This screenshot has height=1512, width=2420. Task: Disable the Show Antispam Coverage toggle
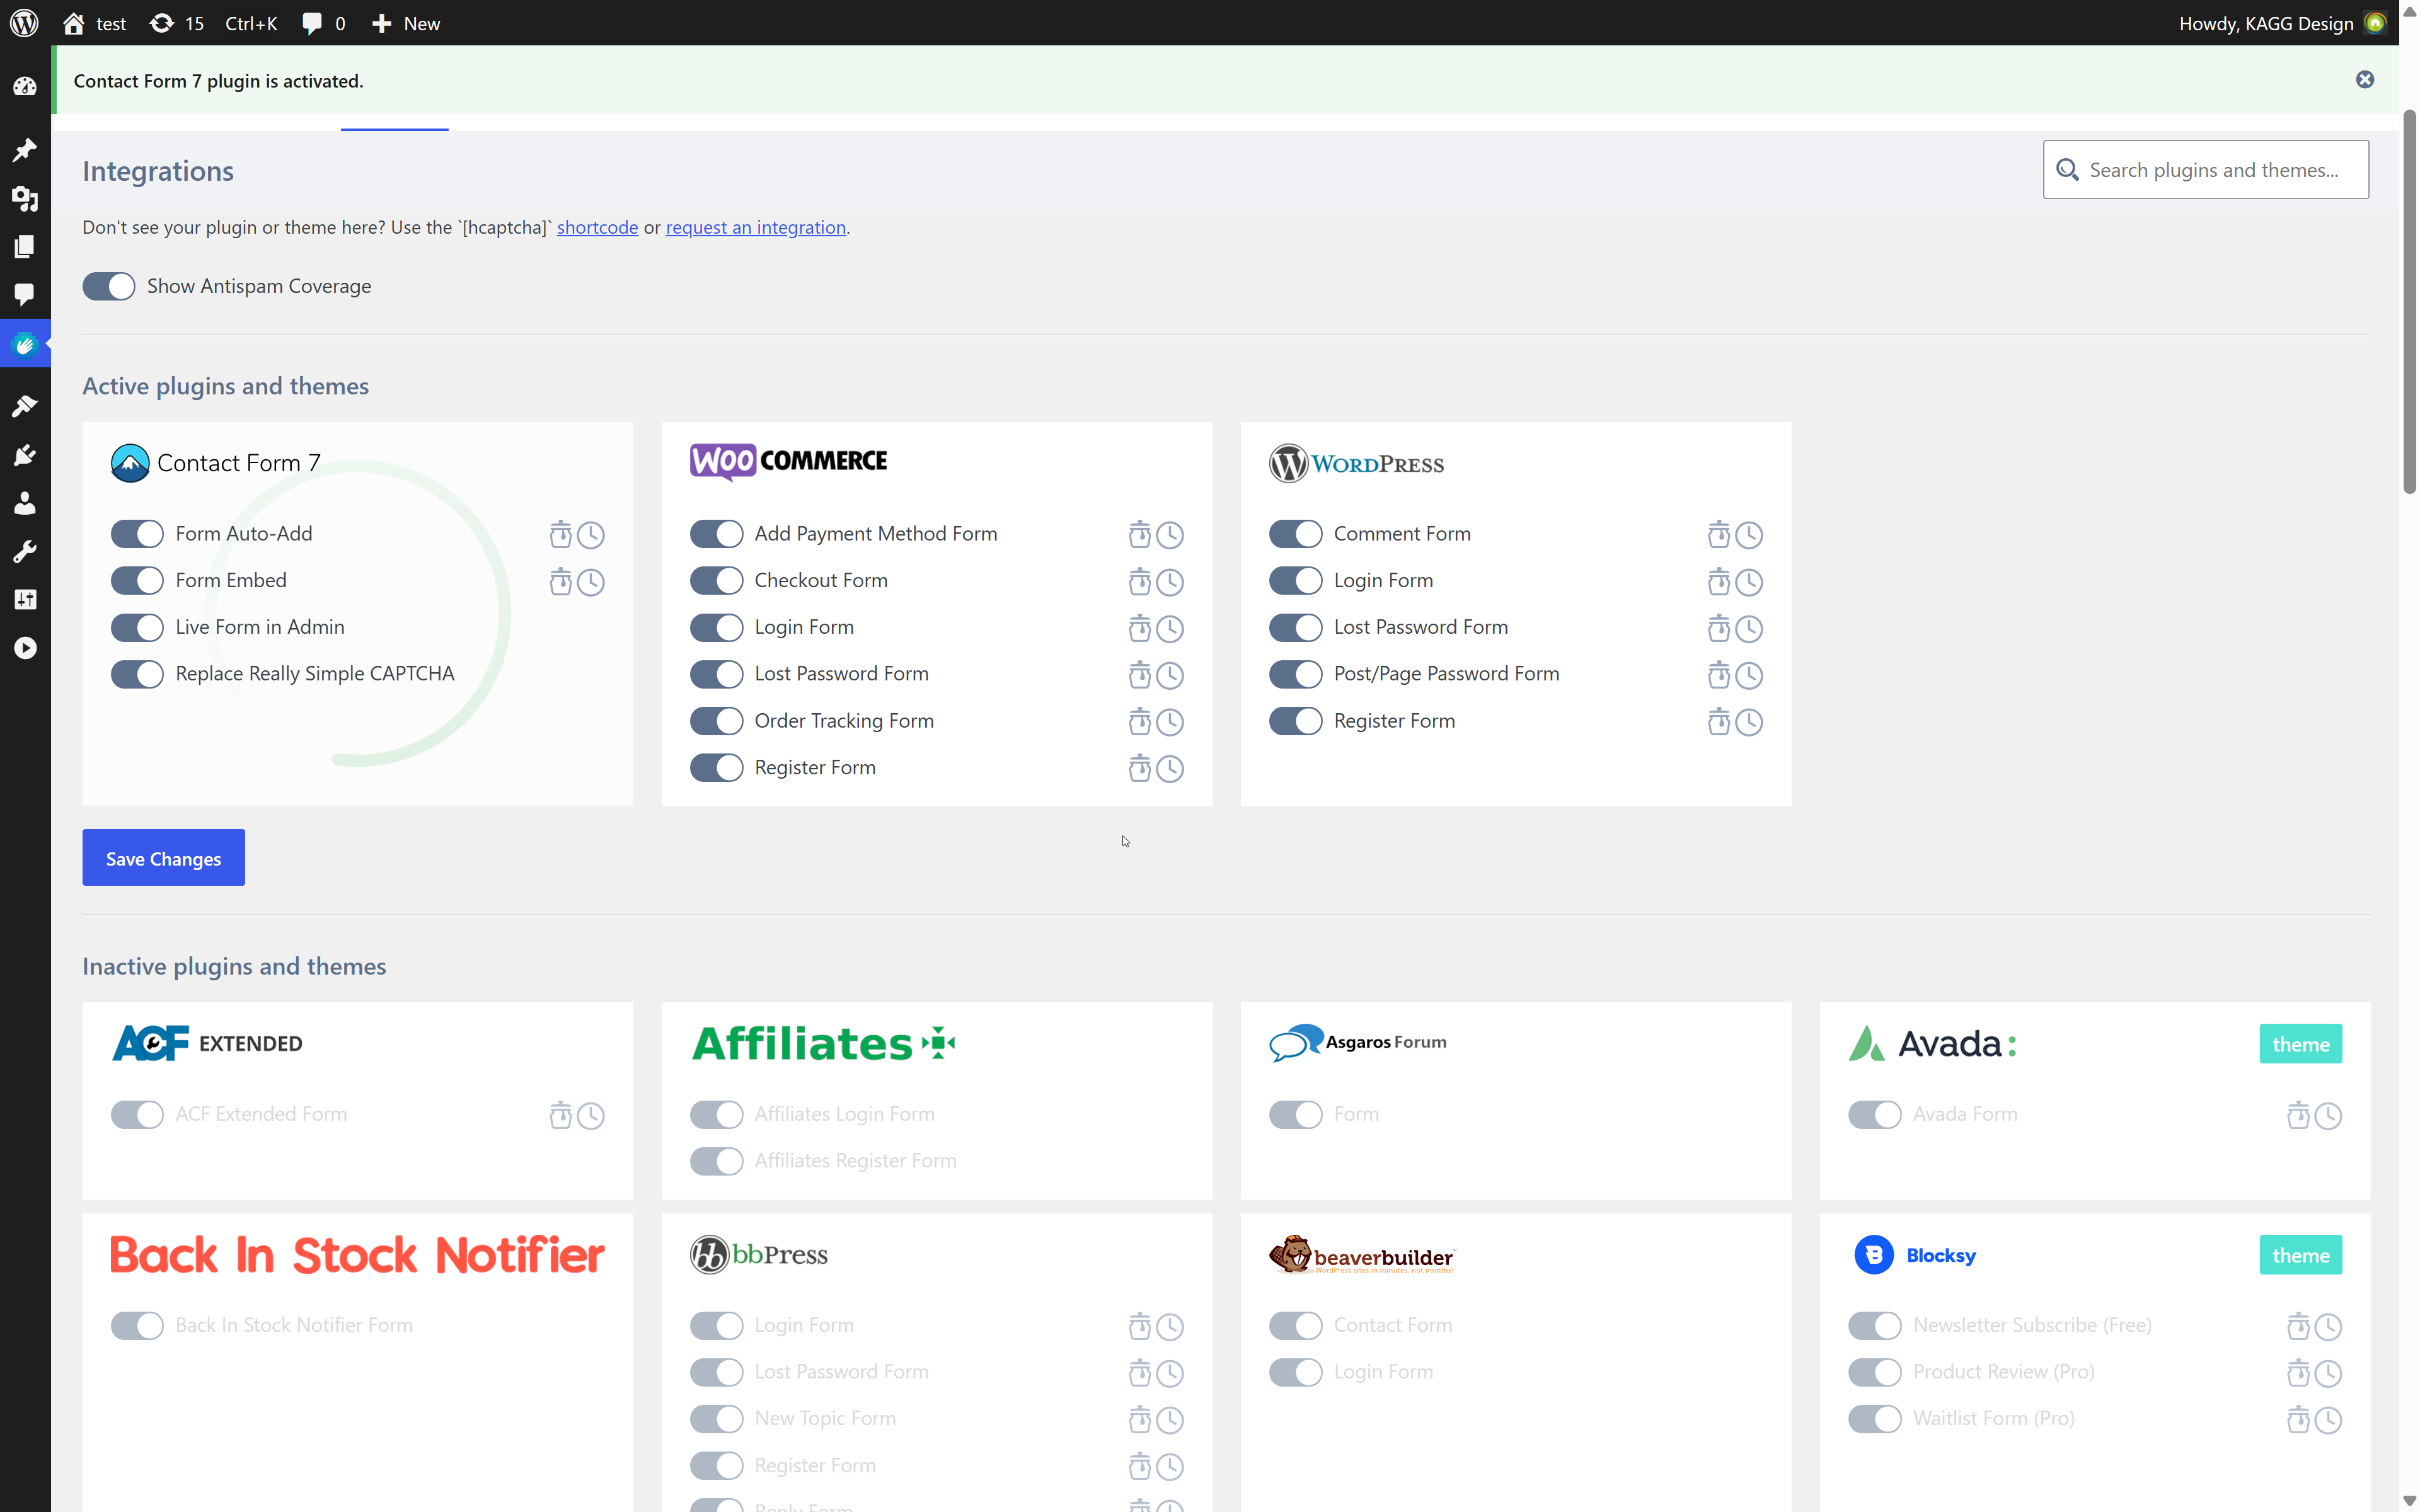click(109, 286)
